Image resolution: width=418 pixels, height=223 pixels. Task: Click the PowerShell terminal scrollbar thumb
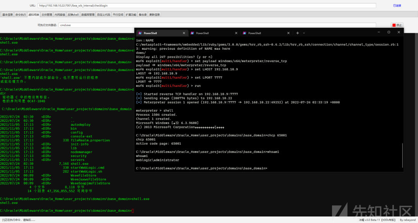click(402, 155)
